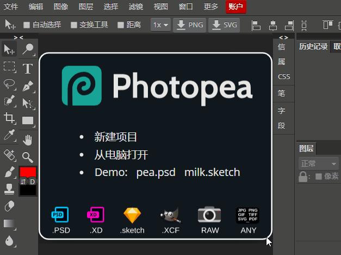Open the 视图 menu
Screen dimensions: 341x255
[x=161, y=7]
